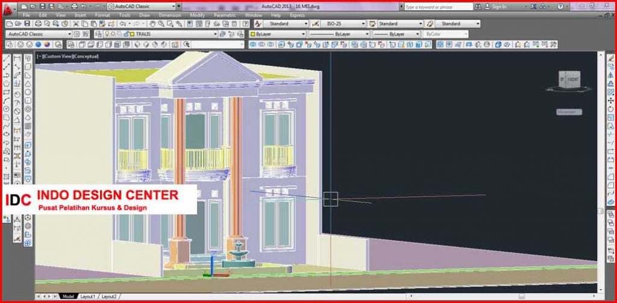Select the Linear dimension tool
This screenshot has height=303, width=617.
pos(17,58)
